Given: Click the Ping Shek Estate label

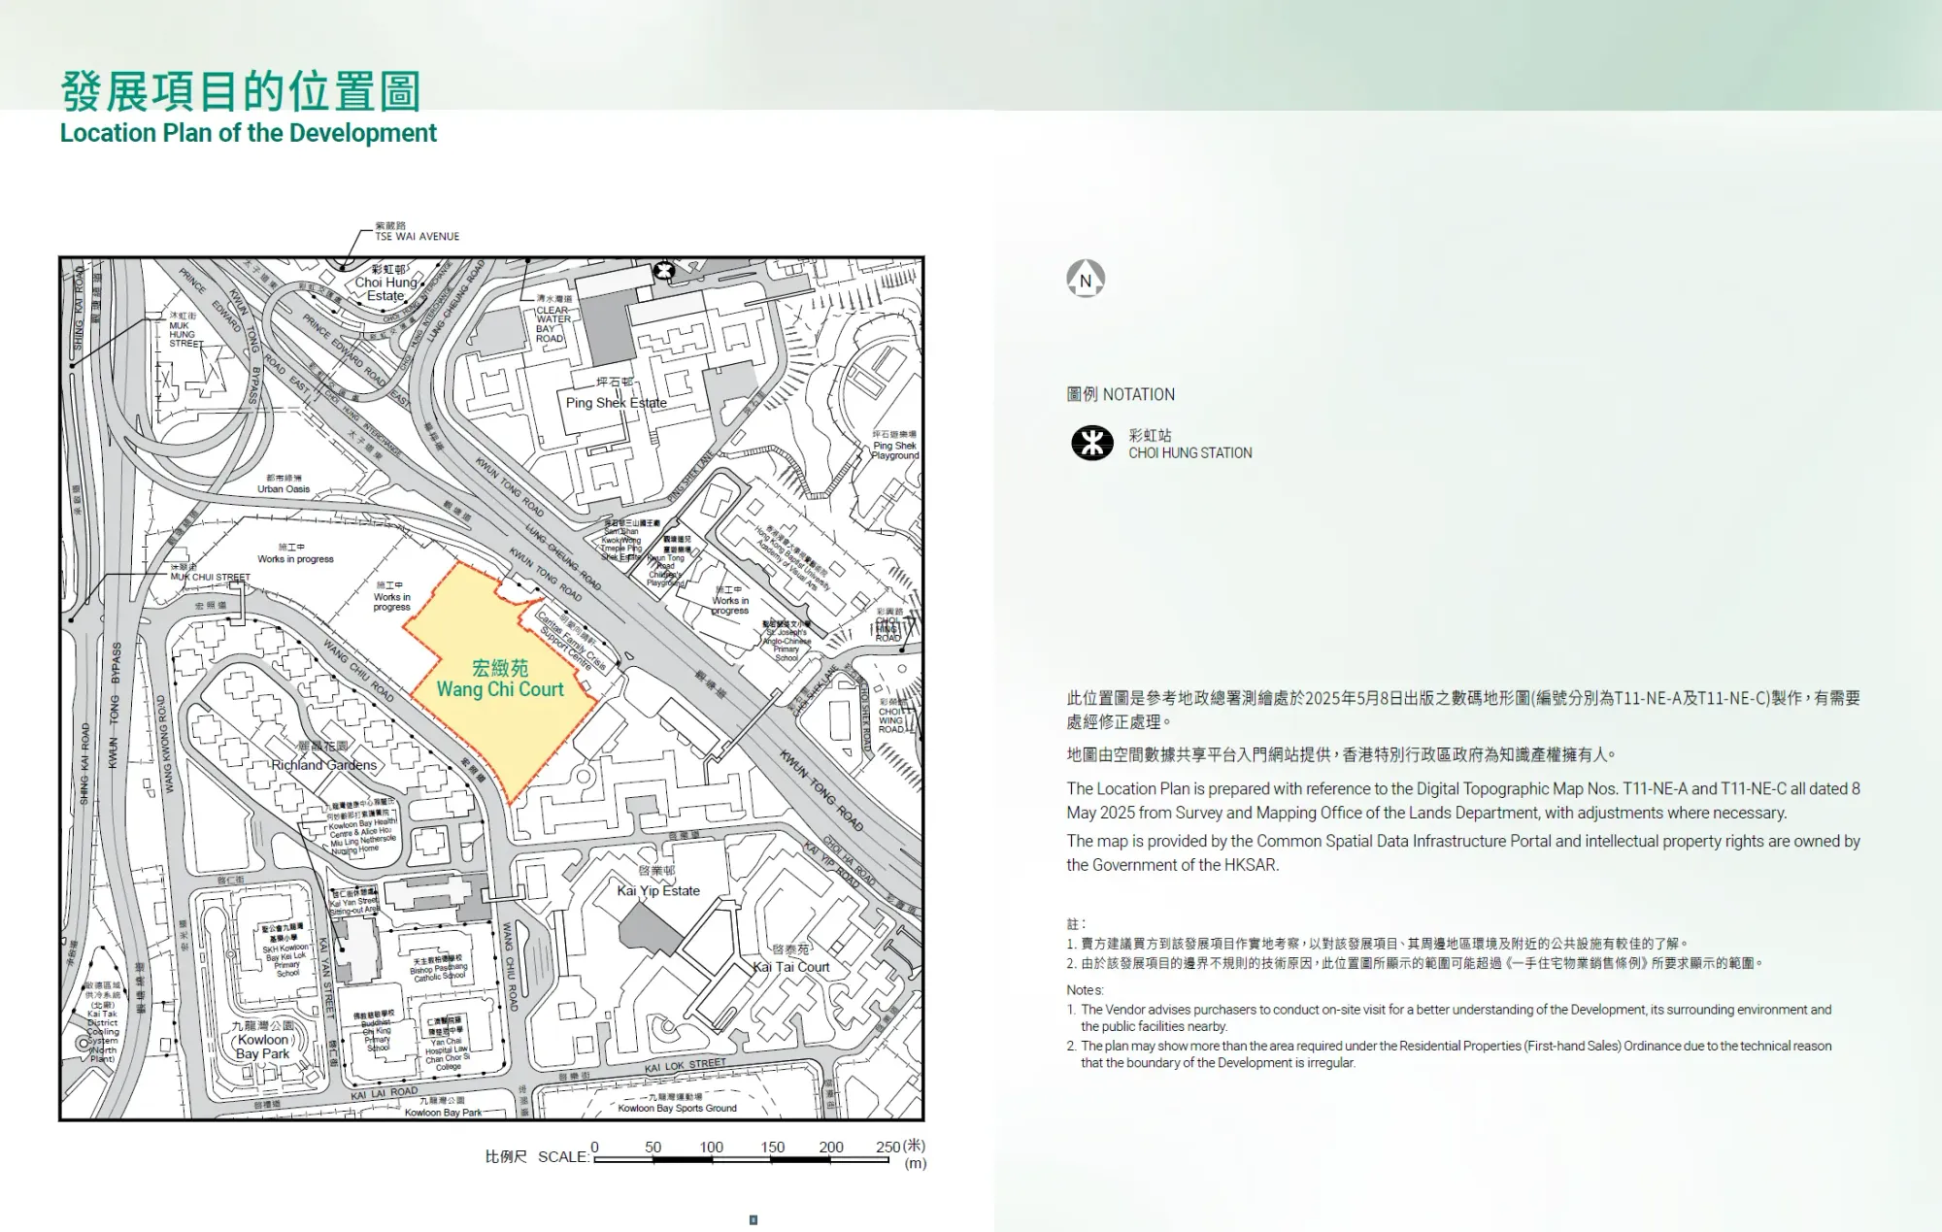Looking at the screenshot, I should click(x=616, y=402).
